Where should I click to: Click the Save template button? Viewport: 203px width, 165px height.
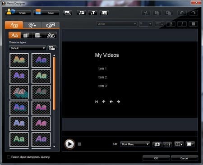coord(46,13)
